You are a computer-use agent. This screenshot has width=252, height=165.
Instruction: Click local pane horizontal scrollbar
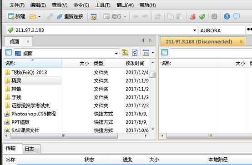tap(64, 136)
